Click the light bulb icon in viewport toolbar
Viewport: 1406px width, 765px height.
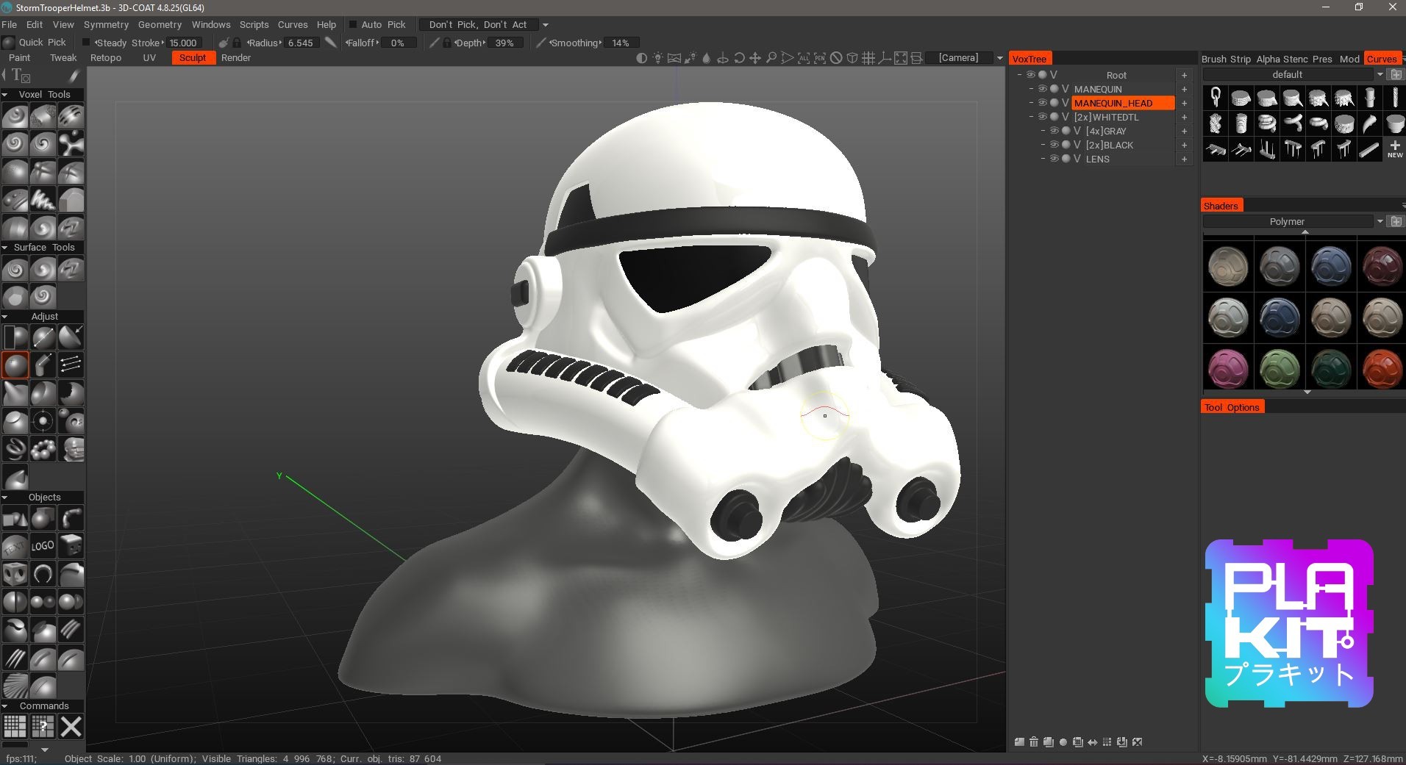click(657, 58)
